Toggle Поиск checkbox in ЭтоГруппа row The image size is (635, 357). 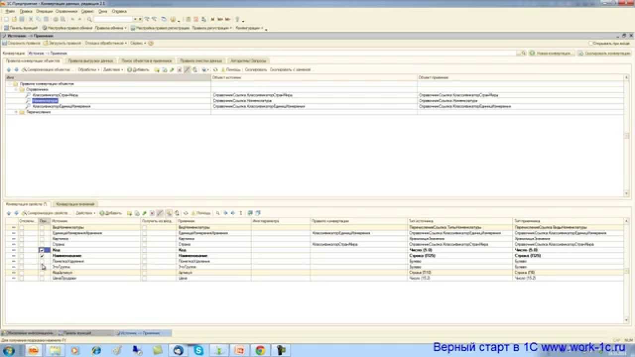42,267
